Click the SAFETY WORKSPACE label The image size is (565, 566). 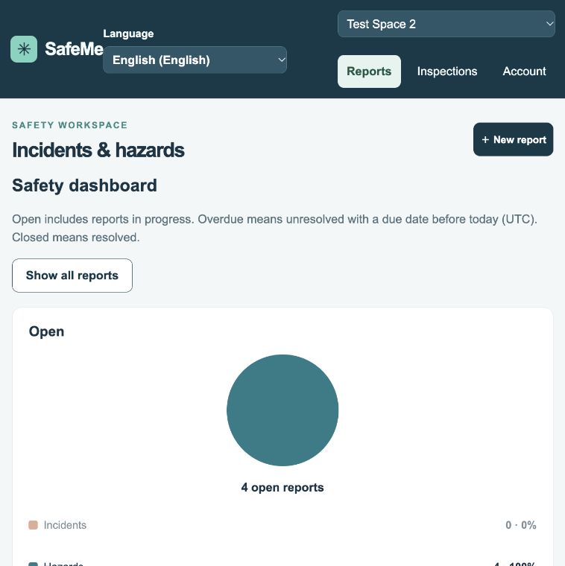tap(70, 125)
